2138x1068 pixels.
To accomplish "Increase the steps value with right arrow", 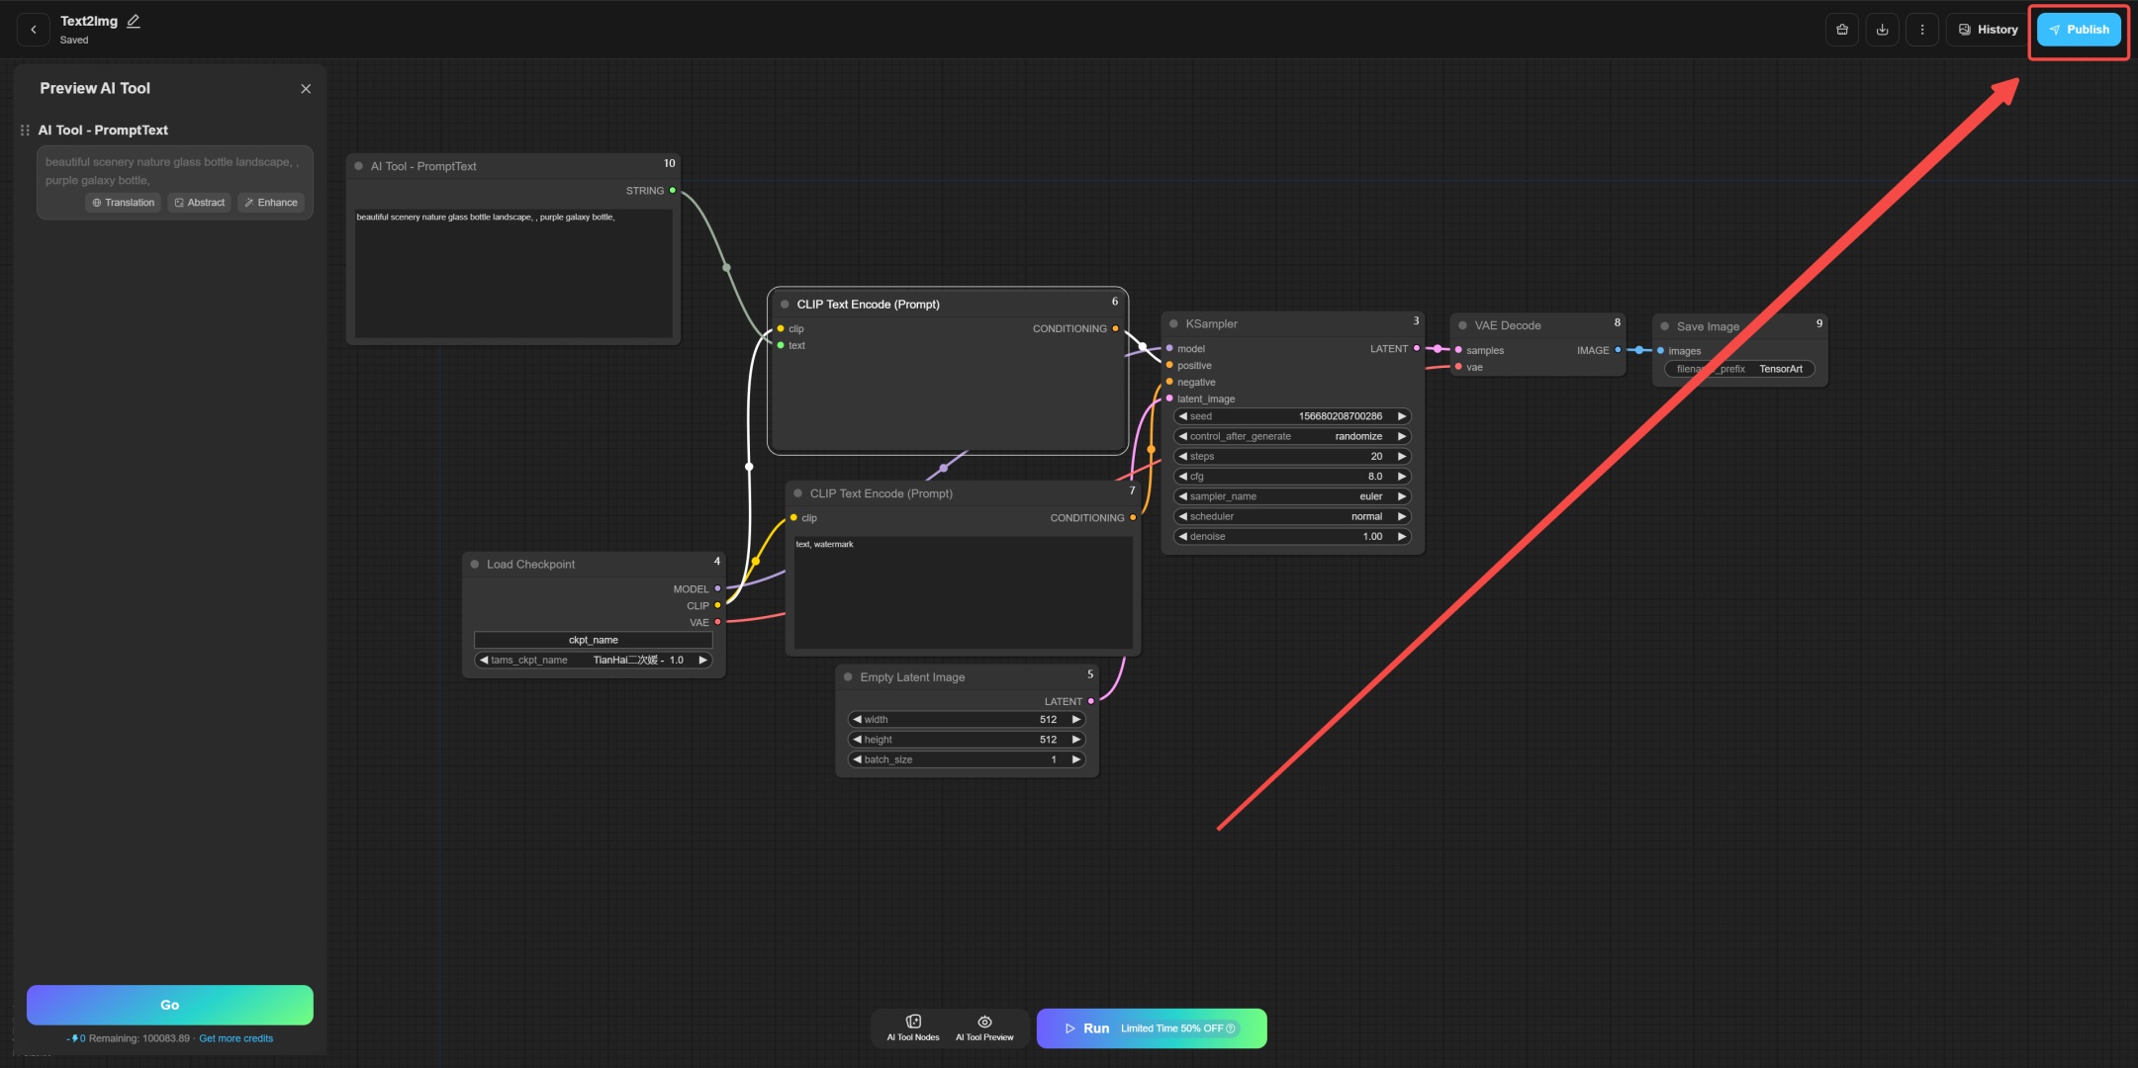I will [x=1401, y=457].
